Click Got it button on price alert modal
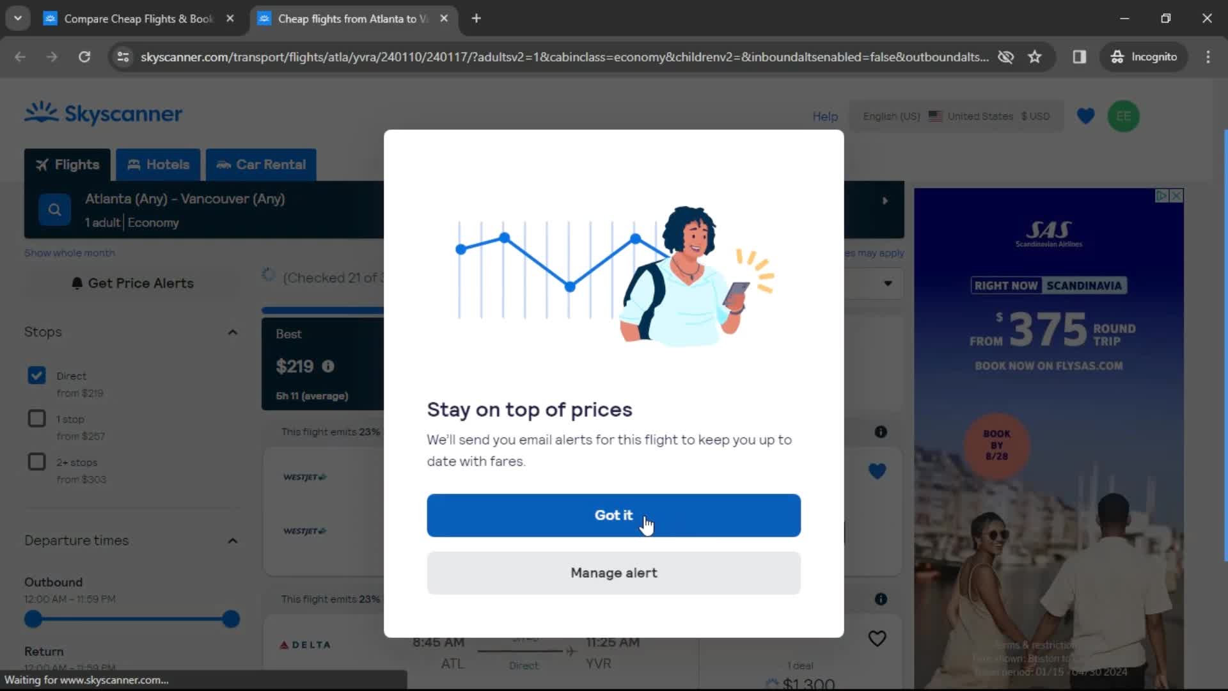 614,514
